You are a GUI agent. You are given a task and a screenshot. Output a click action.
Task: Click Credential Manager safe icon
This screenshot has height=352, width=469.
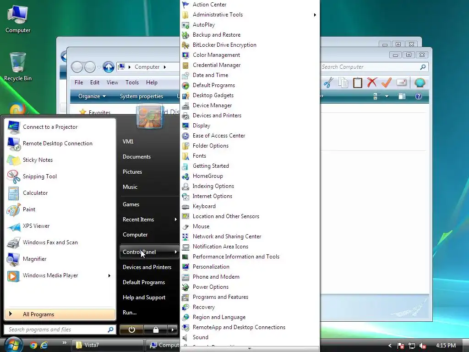(x=185, y=65)
